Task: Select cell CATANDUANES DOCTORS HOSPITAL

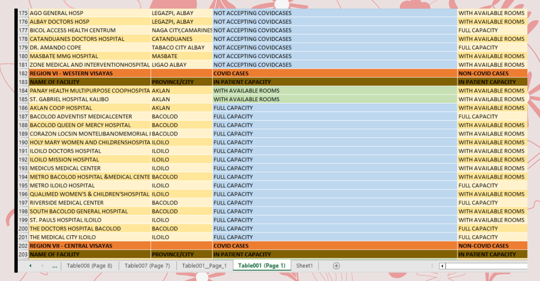Action: pyautogui.click(x=89, y=39)
